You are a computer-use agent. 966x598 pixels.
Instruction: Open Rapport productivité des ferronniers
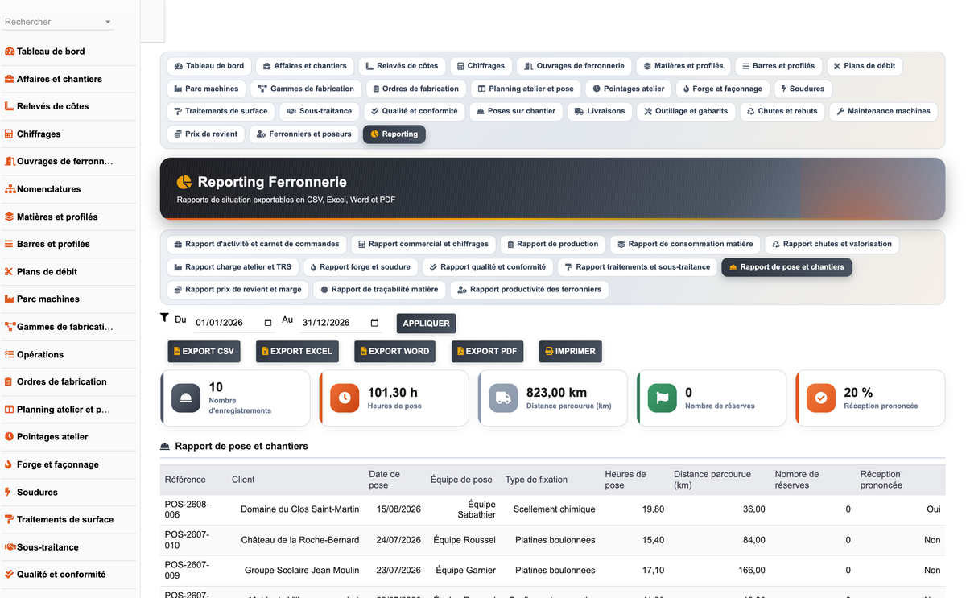coord(529,289)
